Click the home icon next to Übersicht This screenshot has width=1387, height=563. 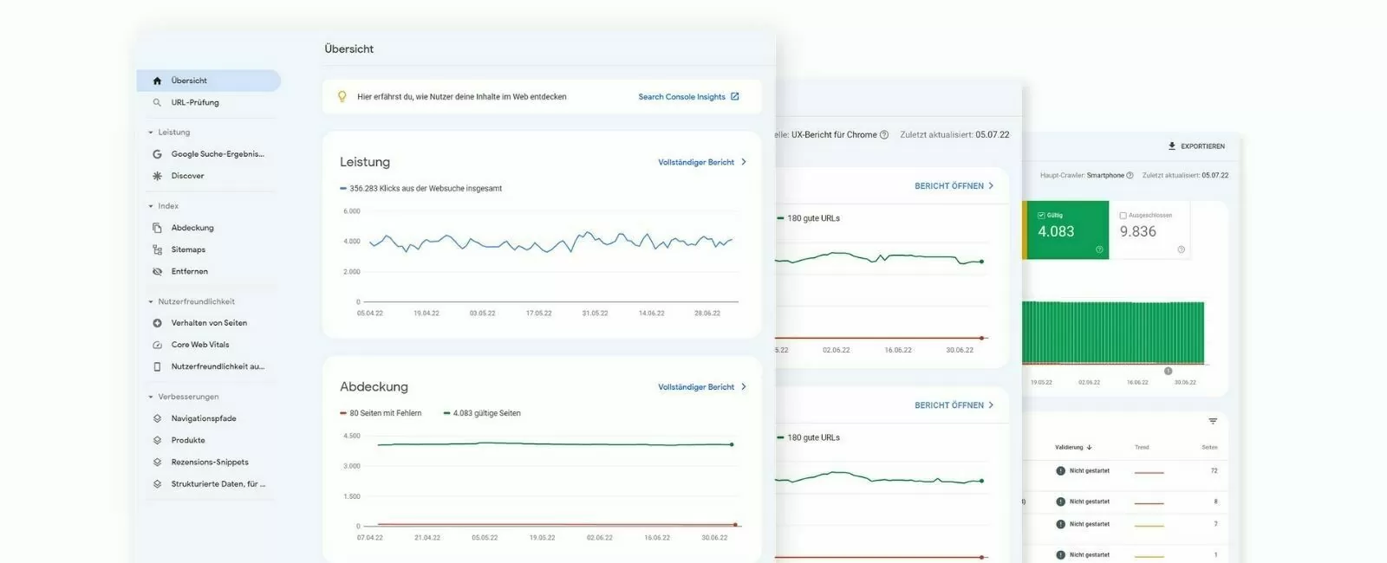(x=157, y=81)
